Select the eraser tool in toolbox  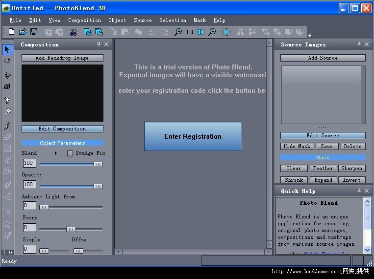(7, 137)
